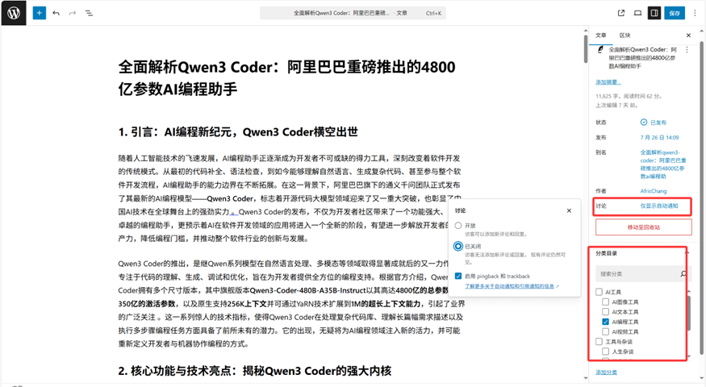Screen dimensions: 706x387
Task: Check the 人生杂谈 category
Action: coord(606,352)
